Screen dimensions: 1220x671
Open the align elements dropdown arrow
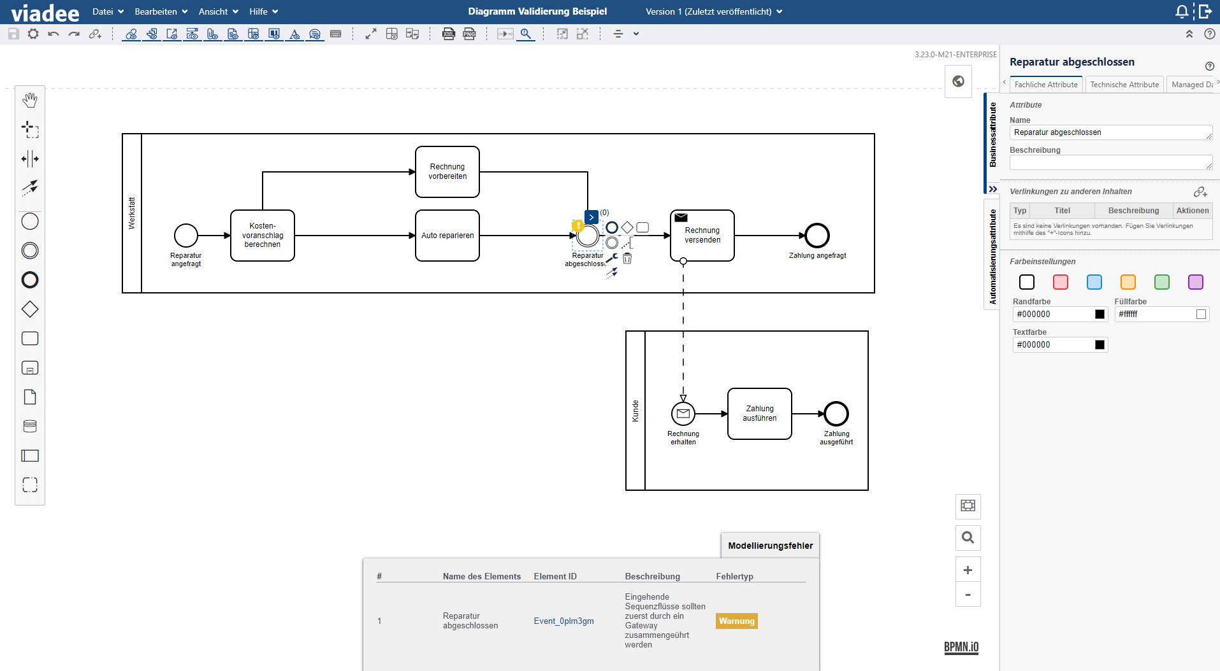(636, 34)
